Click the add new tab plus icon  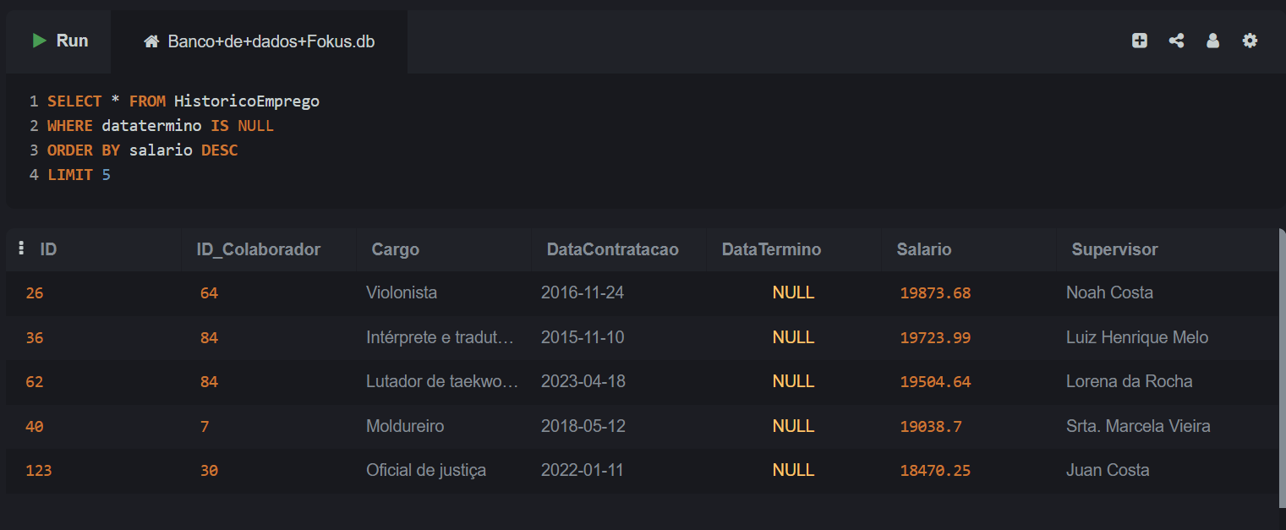click(x=1140, y=41)
